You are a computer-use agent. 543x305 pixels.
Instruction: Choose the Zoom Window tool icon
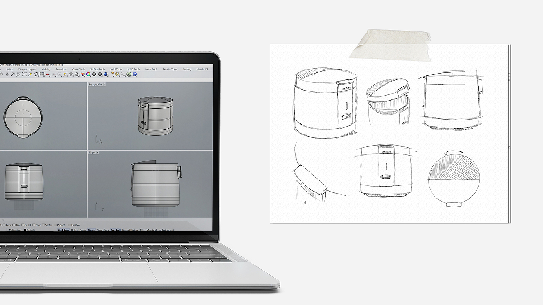(19, 74)
